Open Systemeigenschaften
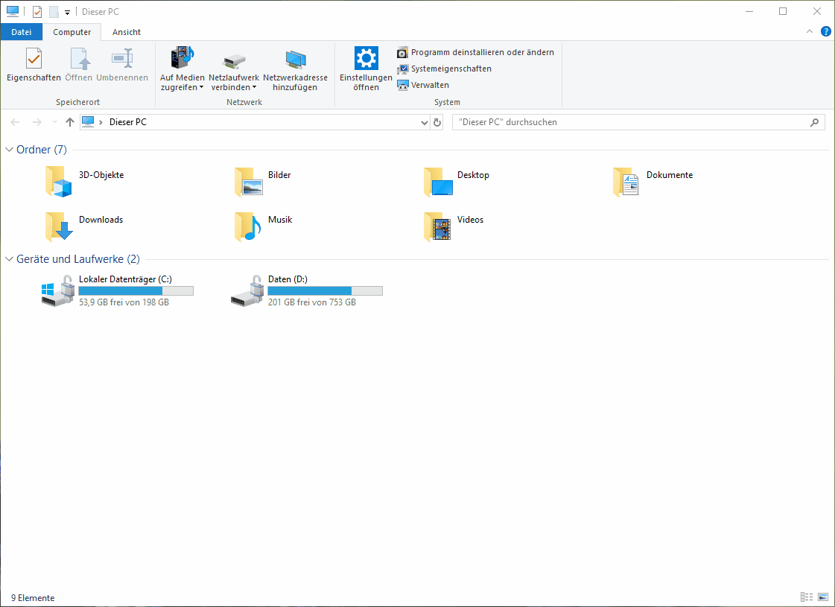 pos(444,69)
